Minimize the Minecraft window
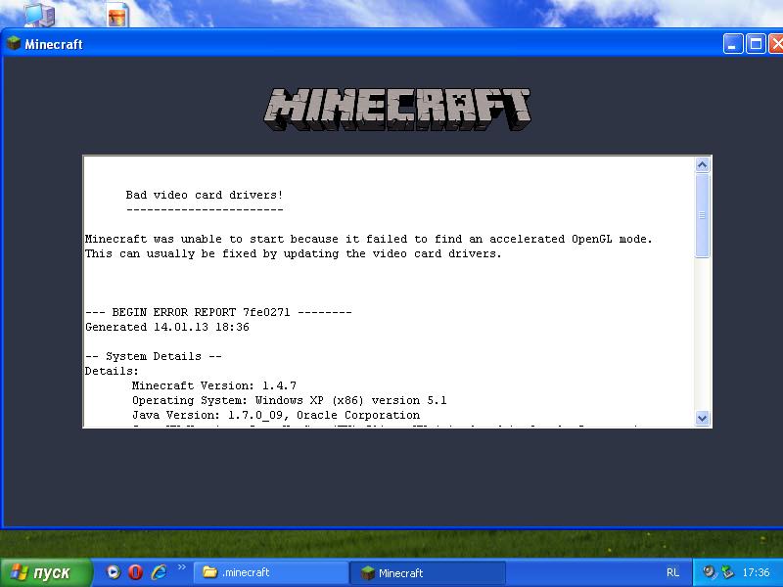Screen dimensions: 783x587 733,44
